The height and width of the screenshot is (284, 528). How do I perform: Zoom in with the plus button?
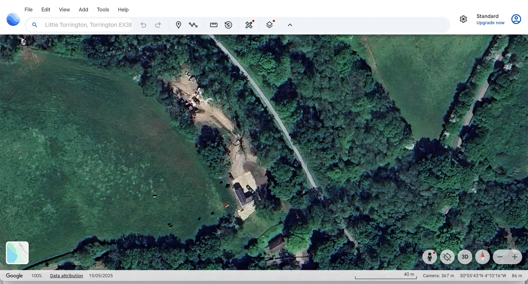515,257
